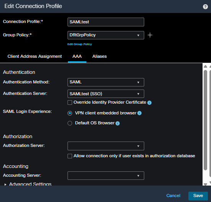The image size is (211, 202).
Task: Save the connection profile
Action: point(198,195)
